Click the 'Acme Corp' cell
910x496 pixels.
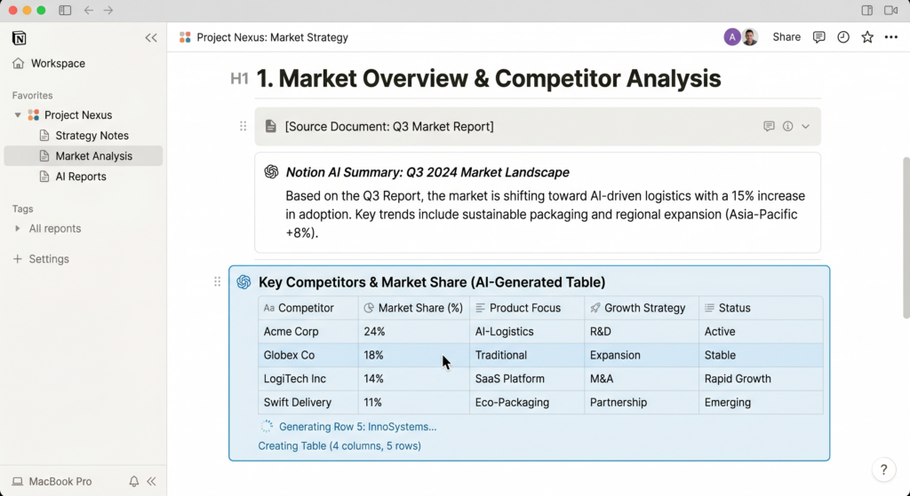pyautogui.click(x=308, y=332)
